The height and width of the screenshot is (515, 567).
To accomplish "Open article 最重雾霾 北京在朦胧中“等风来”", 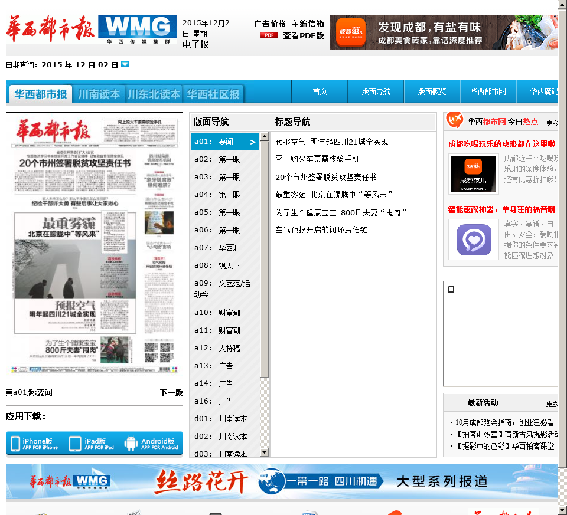I will [334, 194].
